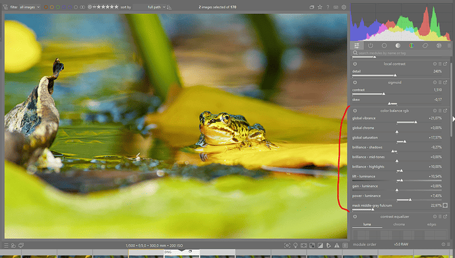Reset color balance rgb parameters
The image size is (455, 258).
(435, 111)
